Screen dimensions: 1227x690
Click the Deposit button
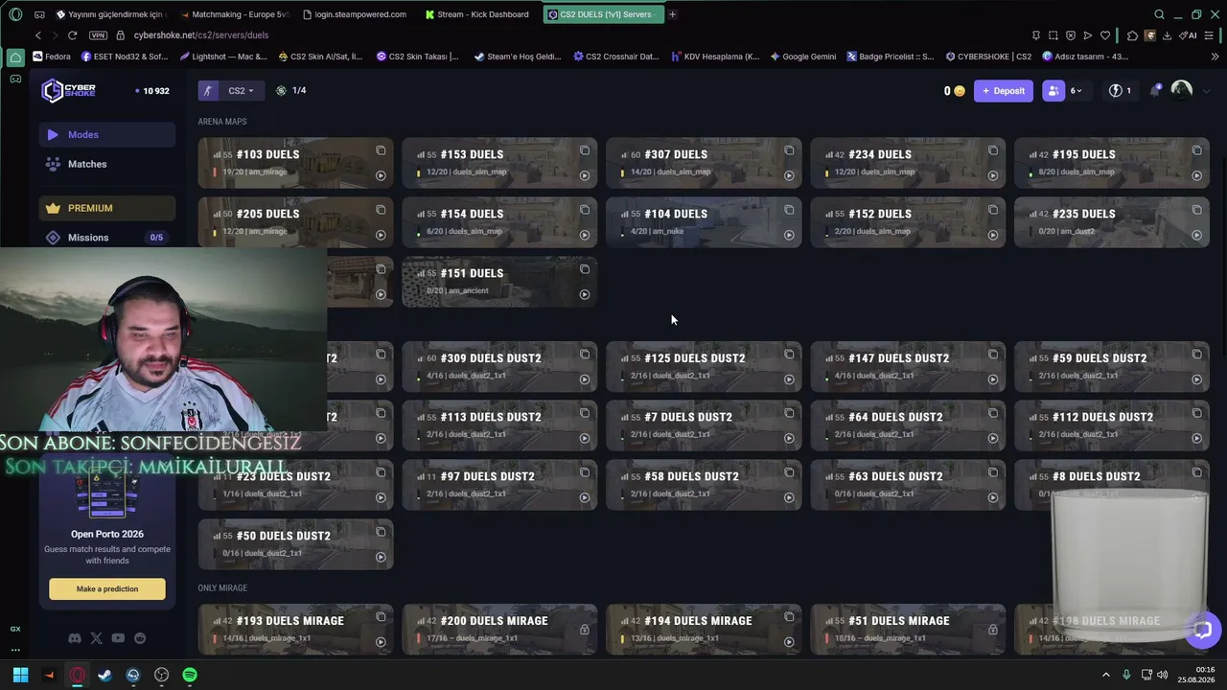pos(1004,91)
